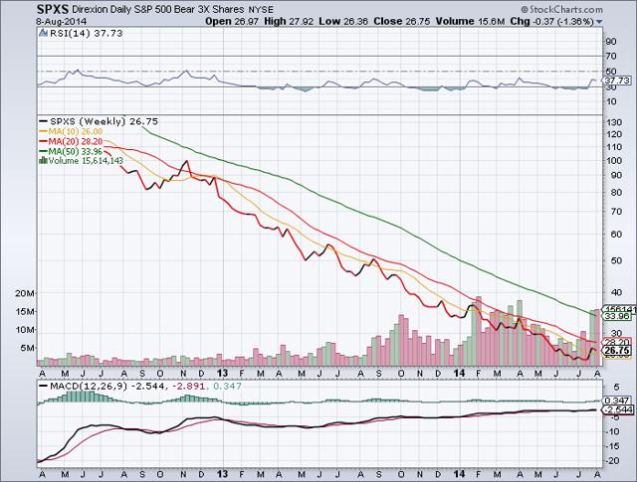Click the Chg -0.37 (-1.36%) value
Image resolution: width=637 pixels, height=482 pixels.
tap(552, 22)
